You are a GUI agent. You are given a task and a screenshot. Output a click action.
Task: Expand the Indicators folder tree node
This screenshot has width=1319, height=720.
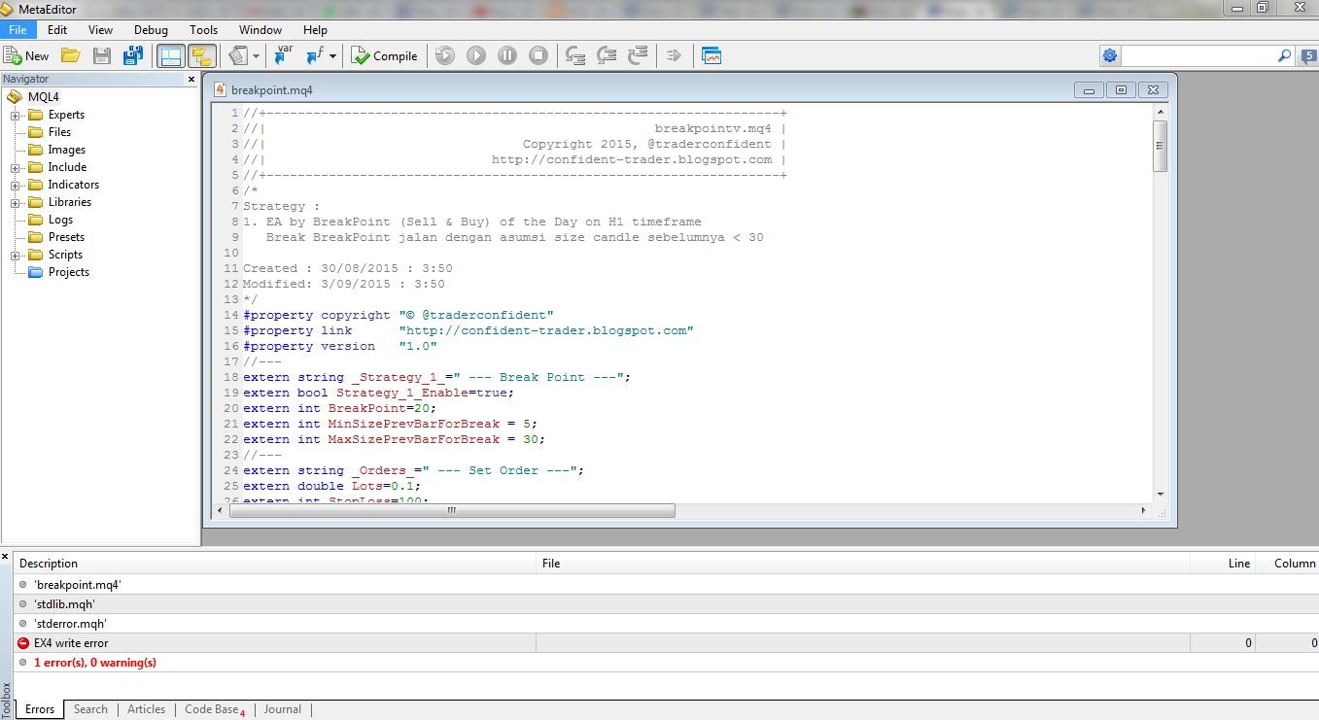16,186
